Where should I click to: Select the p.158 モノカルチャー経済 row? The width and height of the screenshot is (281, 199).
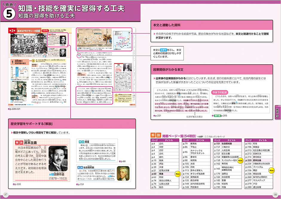227,160
